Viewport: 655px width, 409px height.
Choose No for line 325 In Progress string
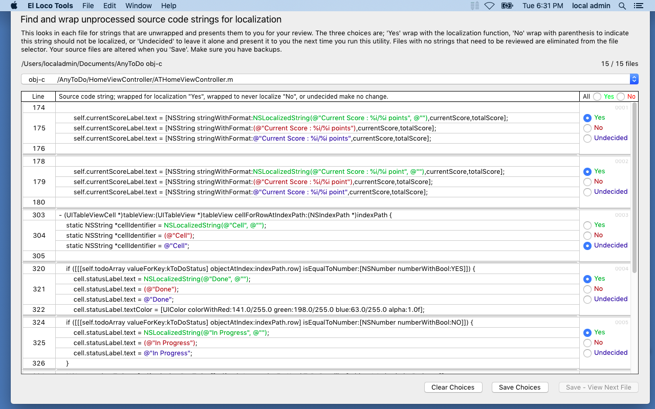(x=587, y=343)
